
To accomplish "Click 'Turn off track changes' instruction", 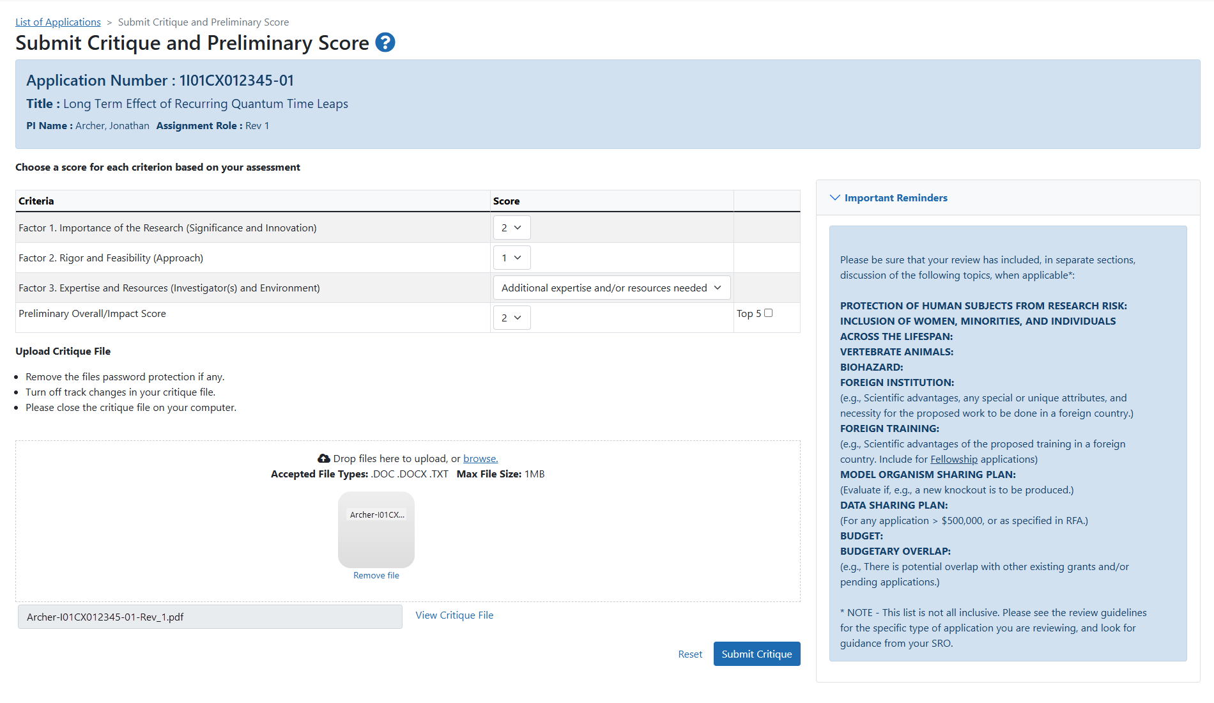I will 121,392.
